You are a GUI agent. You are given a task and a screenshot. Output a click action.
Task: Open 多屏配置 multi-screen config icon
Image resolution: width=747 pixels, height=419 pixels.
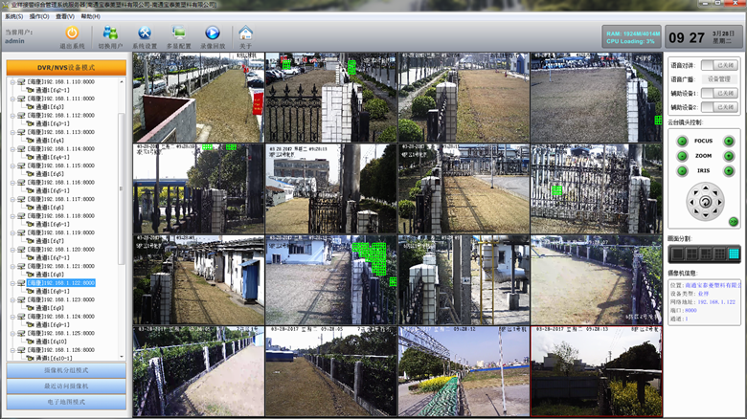178,34
